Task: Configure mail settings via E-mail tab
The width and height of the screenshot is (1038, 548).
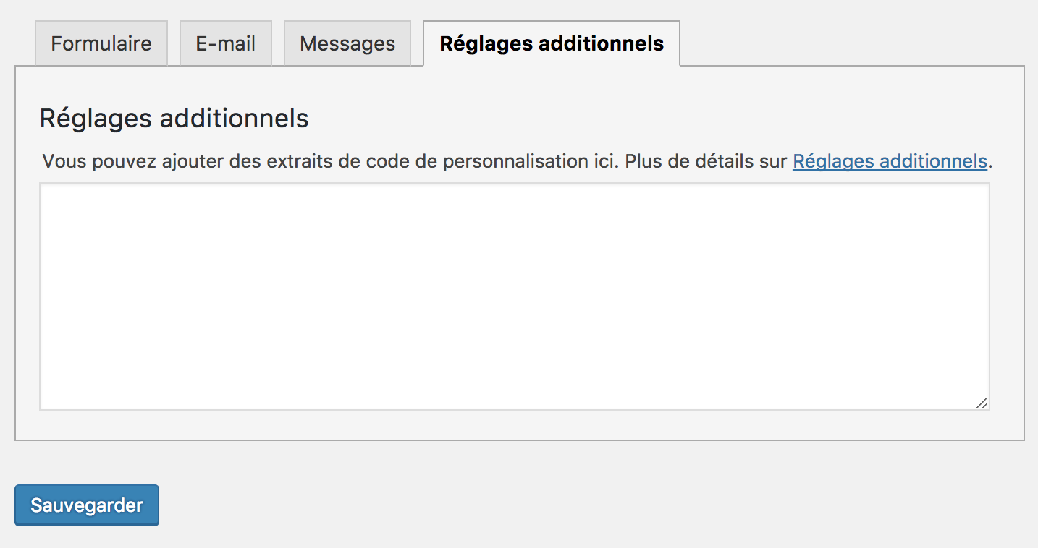Action: [x=225, y=43]
